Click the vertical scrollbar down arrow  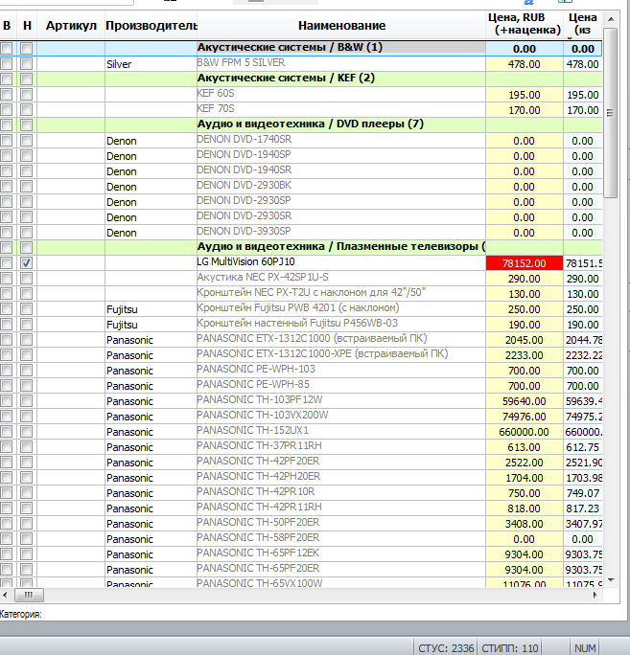click(x=611, y=580)
